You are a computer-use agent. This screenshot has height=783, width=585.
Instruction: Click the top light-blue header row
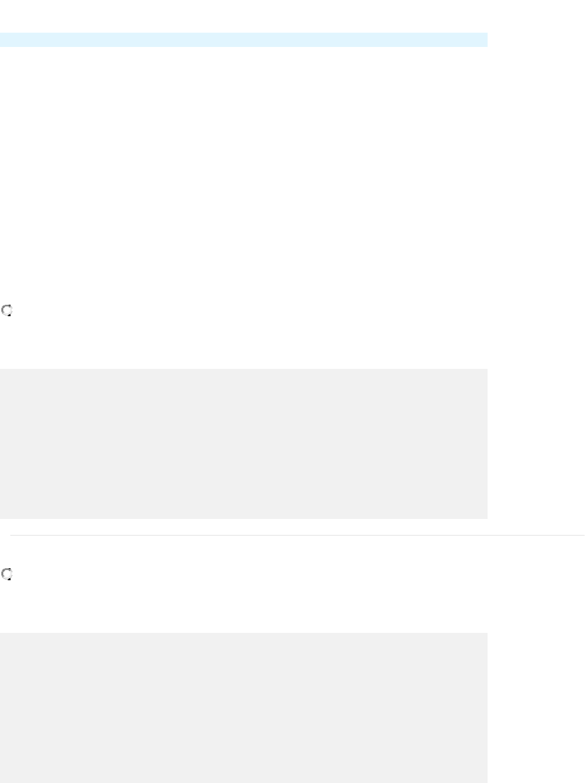coord(244,40)
